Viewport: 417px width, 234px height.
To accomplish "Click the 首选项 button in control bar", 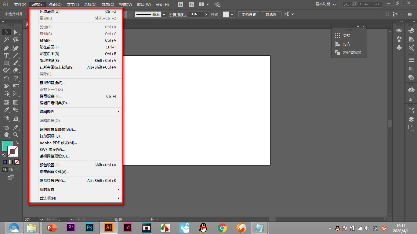I will click(271, 14).
